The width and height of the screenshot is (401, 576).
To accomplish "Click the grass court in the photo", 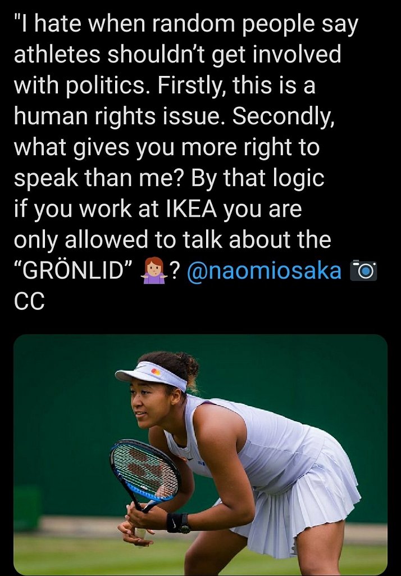I will [67, 554].
